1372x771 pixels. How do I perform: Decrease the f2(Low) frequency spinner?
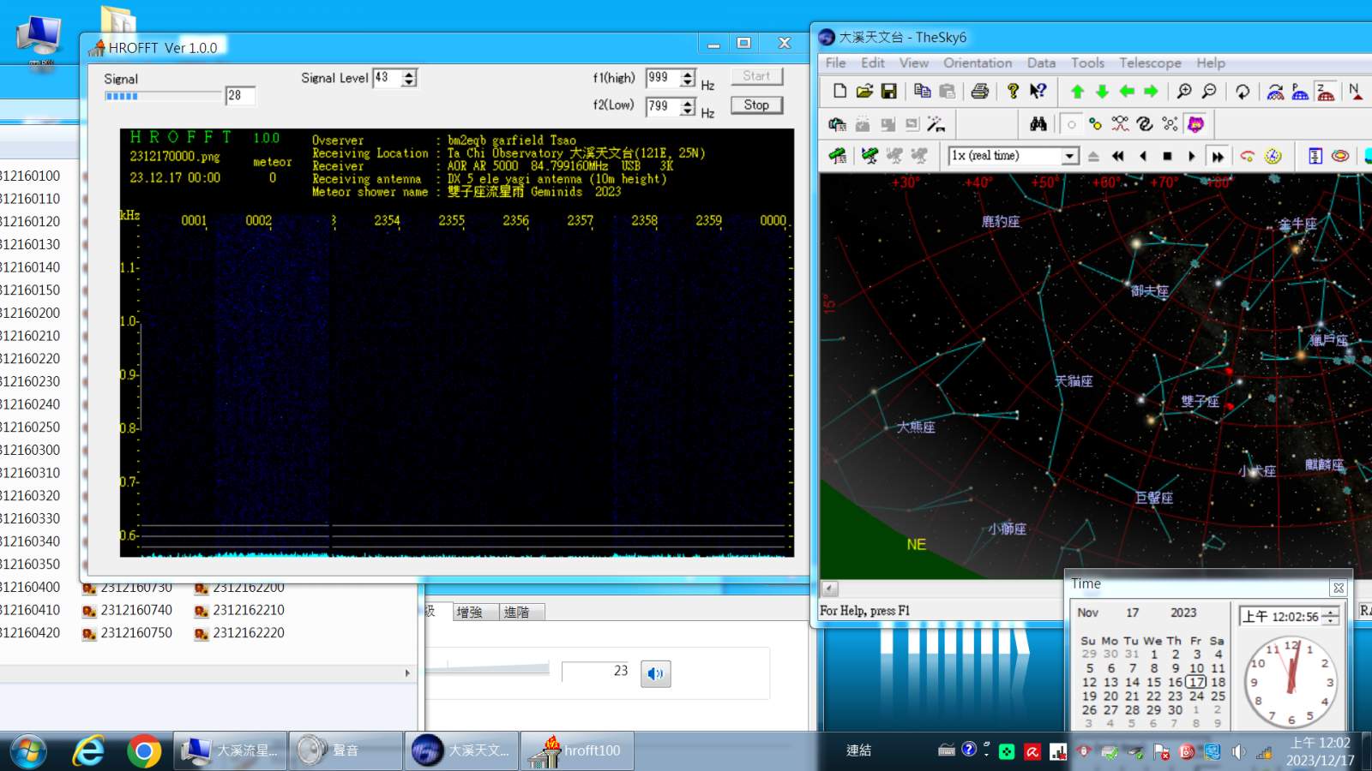pyautogui.click(x=688, y=111)
